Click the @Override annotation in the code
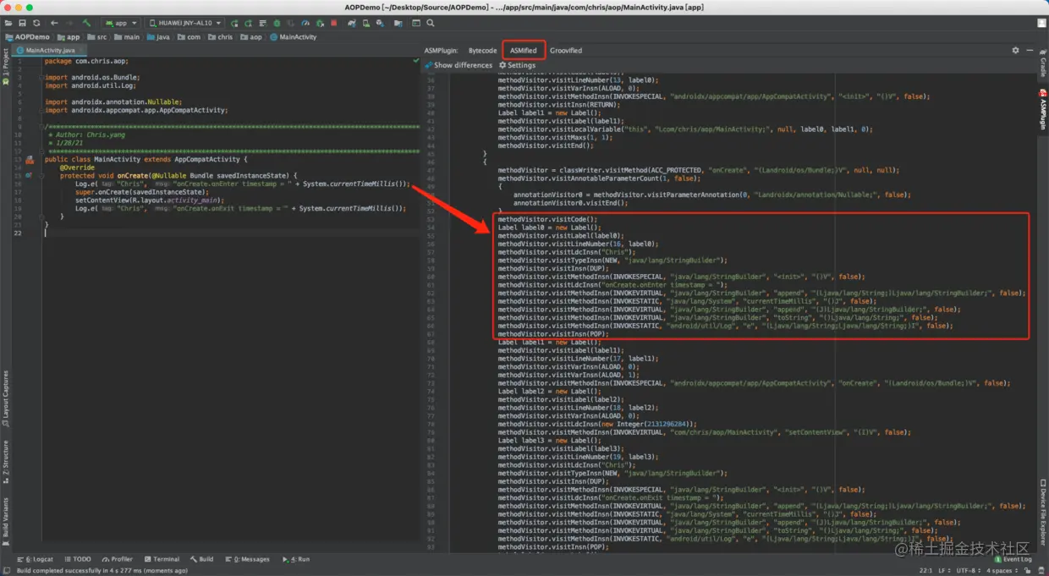1049x576 pixels. pos(77,167)
